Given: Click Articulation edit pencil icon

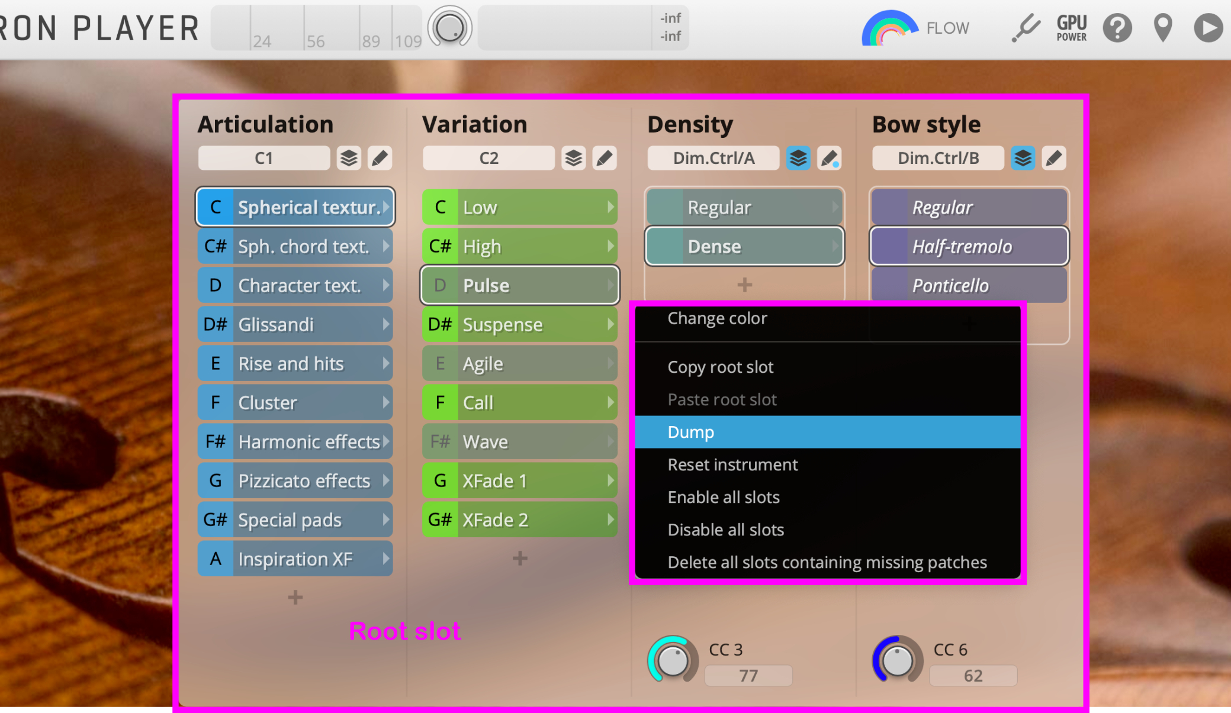Looking at the screenshot, I should (x=380, y=158).
